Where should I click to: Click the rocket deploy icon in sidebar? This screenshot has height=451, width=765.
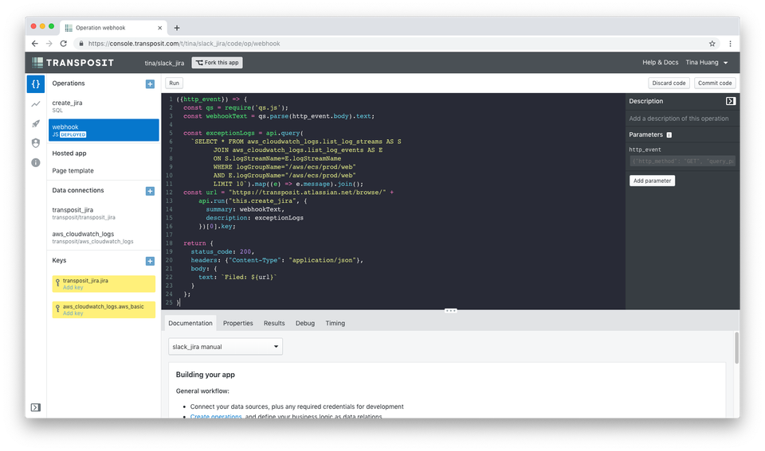[x=36, y=123]
